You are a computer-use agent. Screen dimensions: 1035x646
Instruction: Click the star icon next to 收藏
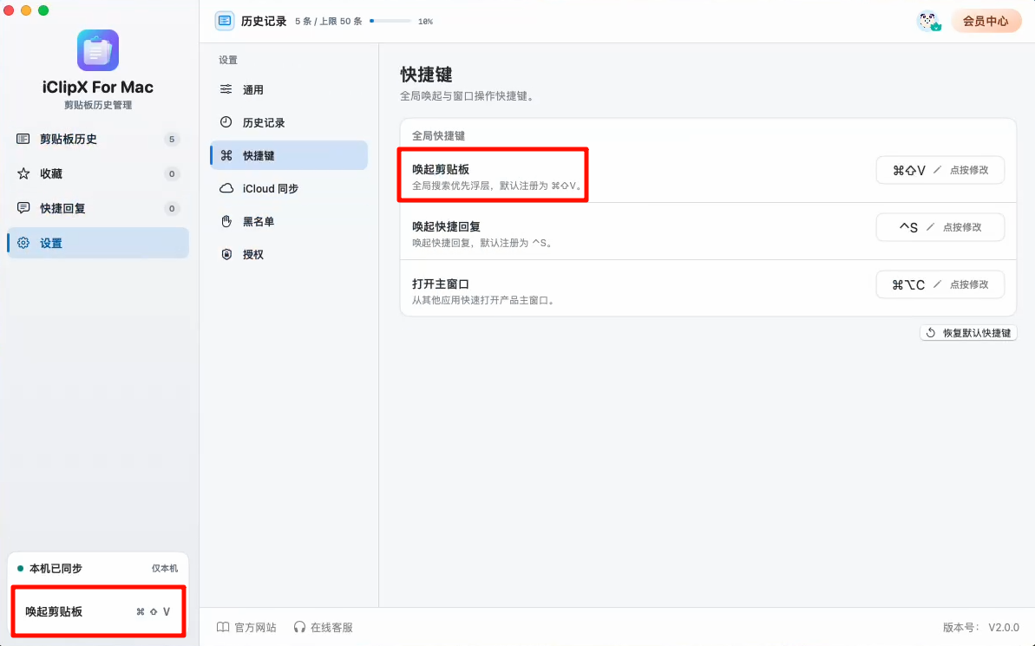23,173
